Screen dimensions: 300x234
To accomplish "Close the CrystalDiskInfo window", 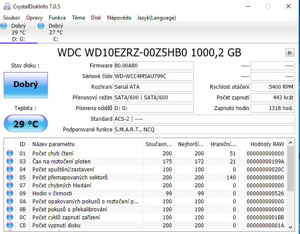I will click(288, 6).
